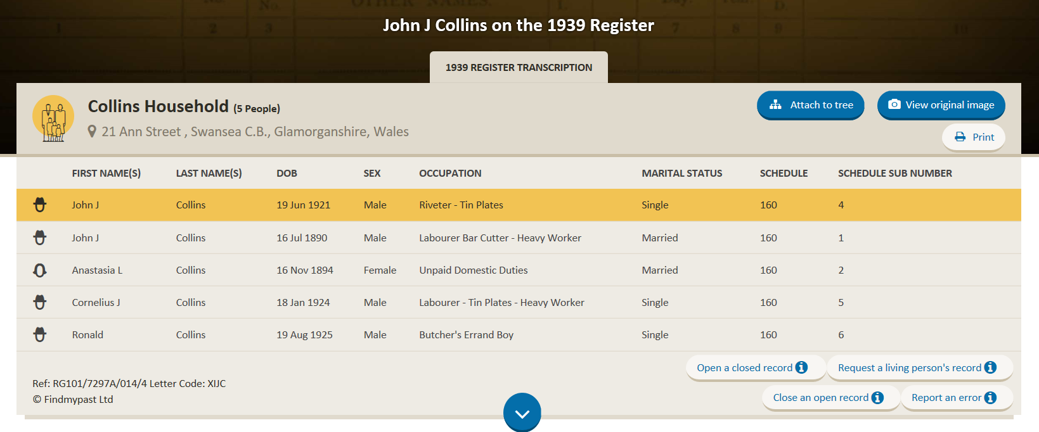Click the page title John J Collins on the 1939 Register
Viewport: 1039px width, 432px height.
point(519,25)
